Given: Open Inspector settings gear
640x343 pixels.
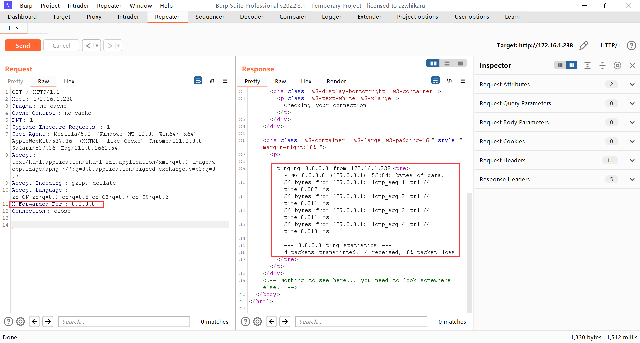Looking at the screenshot, I should (617, 65).
